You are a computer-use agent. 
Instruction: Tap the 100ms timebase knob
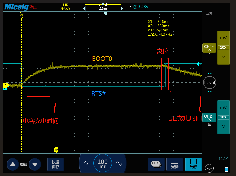point(102,164)
